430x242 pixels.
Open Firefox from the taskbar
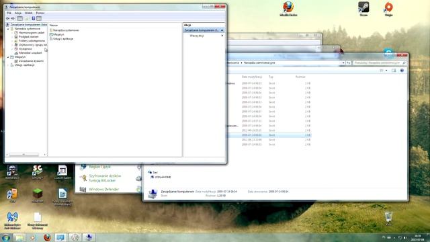(47, 237)
